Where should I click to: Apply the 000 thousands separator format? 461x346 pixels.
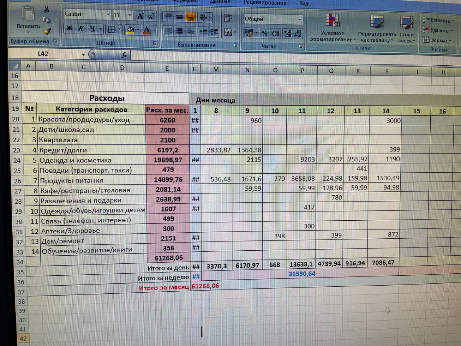[275, 34]
